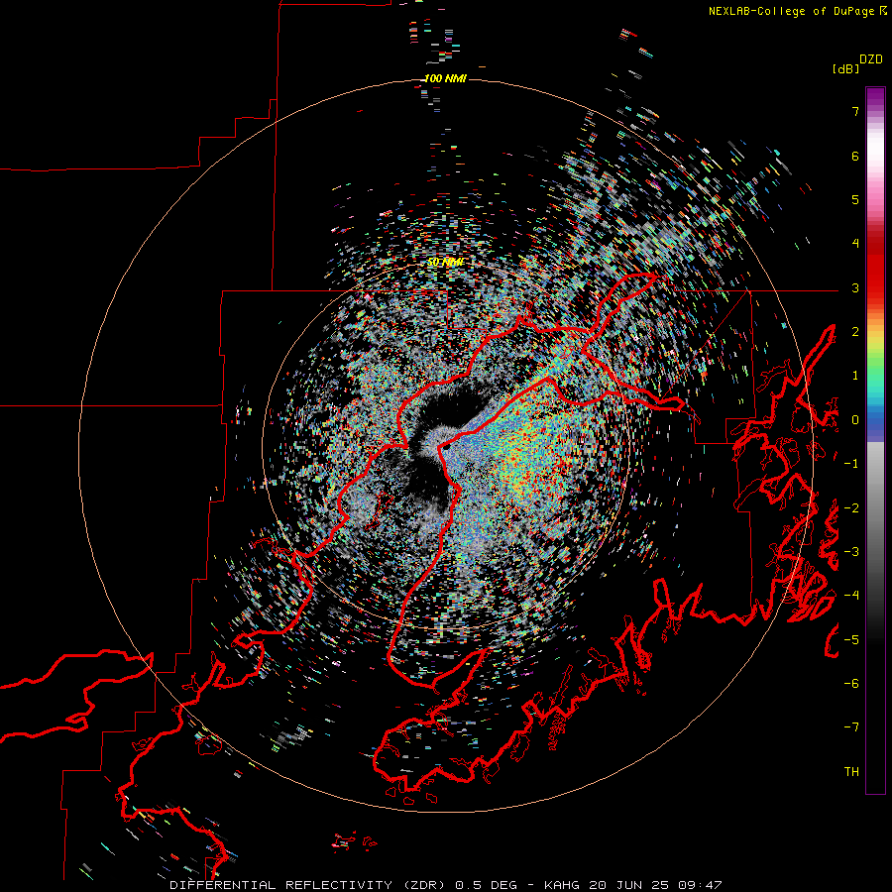Click the -5 value on color scale

pos(851,640)
